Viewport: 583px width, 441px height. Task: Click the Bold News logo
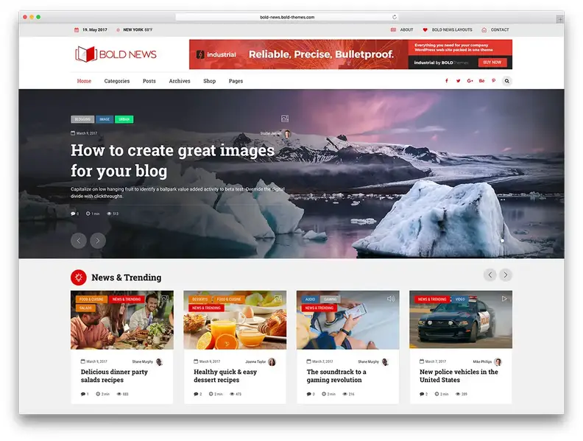tap(116, 54)
